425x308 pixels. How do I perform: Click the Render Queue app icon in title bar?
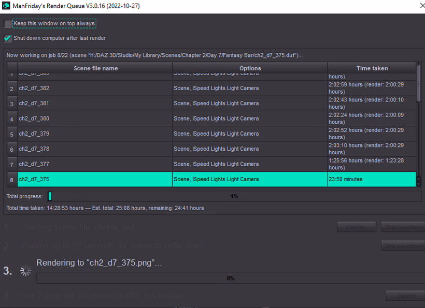(x=6, y=6)
